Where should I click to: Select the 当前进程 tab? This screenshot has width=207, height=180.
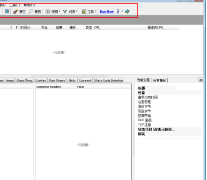143,80
